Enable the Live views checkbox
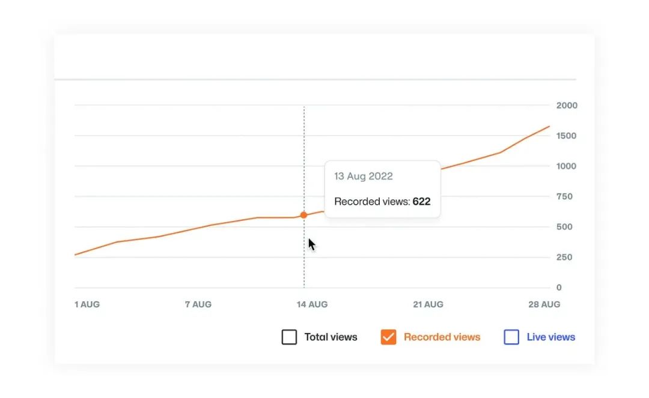The image size is (649, 398). coord(511,337)
